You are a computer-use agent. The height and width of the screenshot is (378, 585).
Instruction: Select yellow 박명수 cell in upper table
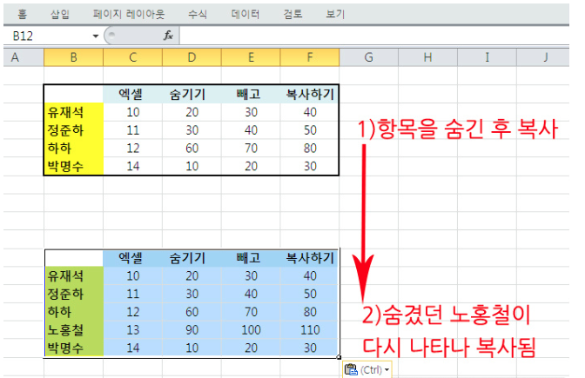(73, 166)
